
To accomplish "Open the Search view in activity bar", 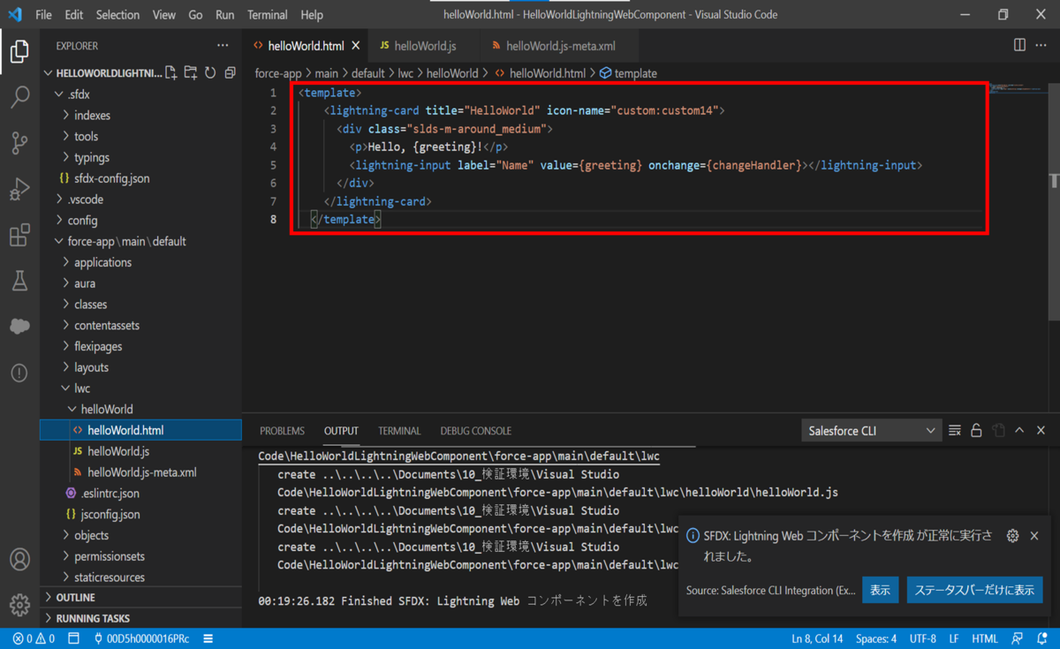I will (x=19, y=96).
